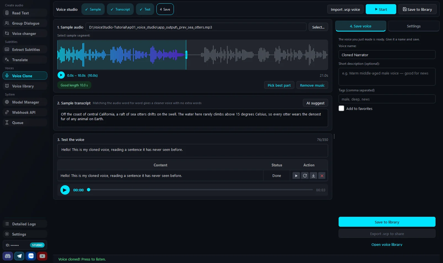This screenshot has height=263, width=443.
Task: Switch to the Test step
Action: tap(145, 9)
